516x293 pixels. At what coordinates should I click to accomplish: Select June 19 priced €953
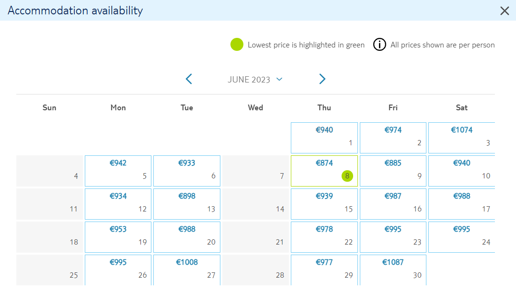coord(118,237)
